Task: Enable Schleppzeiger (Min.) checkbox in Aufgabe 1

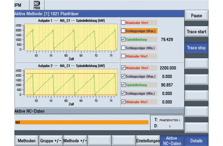Action: point(123,48)
